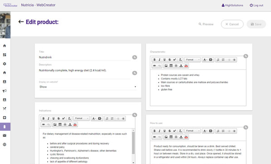271x164 pixels.
Task: Upload file in the Characteristic editor
Action: [x=181, y=65]
